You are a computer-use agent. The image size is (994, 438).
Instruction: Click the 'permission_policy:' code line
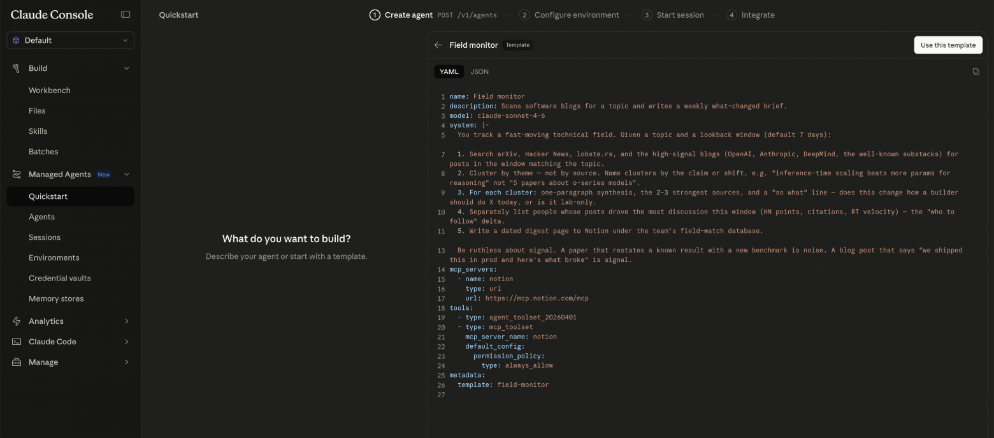[x=508, y=356]
